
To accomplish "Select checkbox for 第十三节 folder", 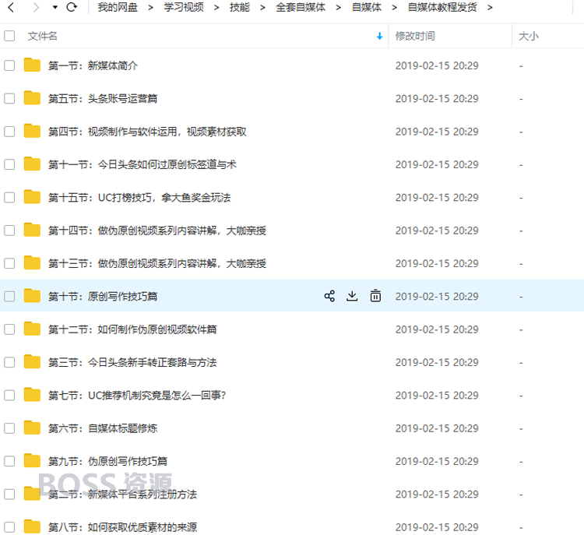I will click(x=9, y=263).
